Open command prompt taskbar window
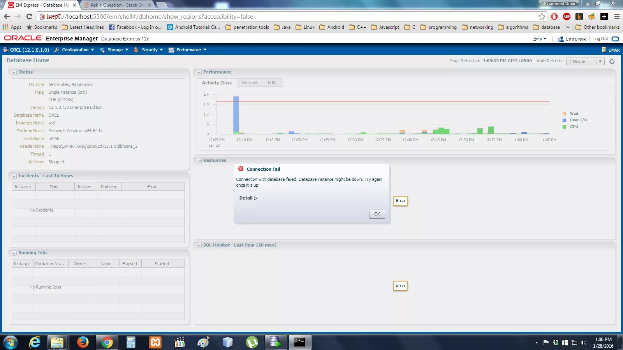The width and height of the screenshot is (623, 350). [300, 342]
